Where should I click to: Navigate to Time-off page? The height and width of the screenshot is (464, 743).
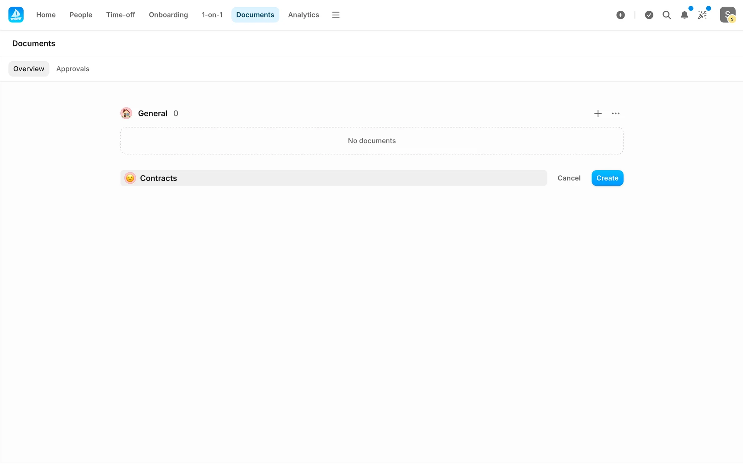coord(120,15)
